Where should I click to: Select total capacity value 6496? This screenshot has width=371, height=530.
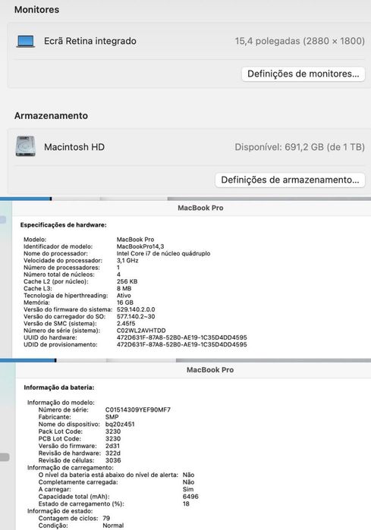[x=190, y=497]
